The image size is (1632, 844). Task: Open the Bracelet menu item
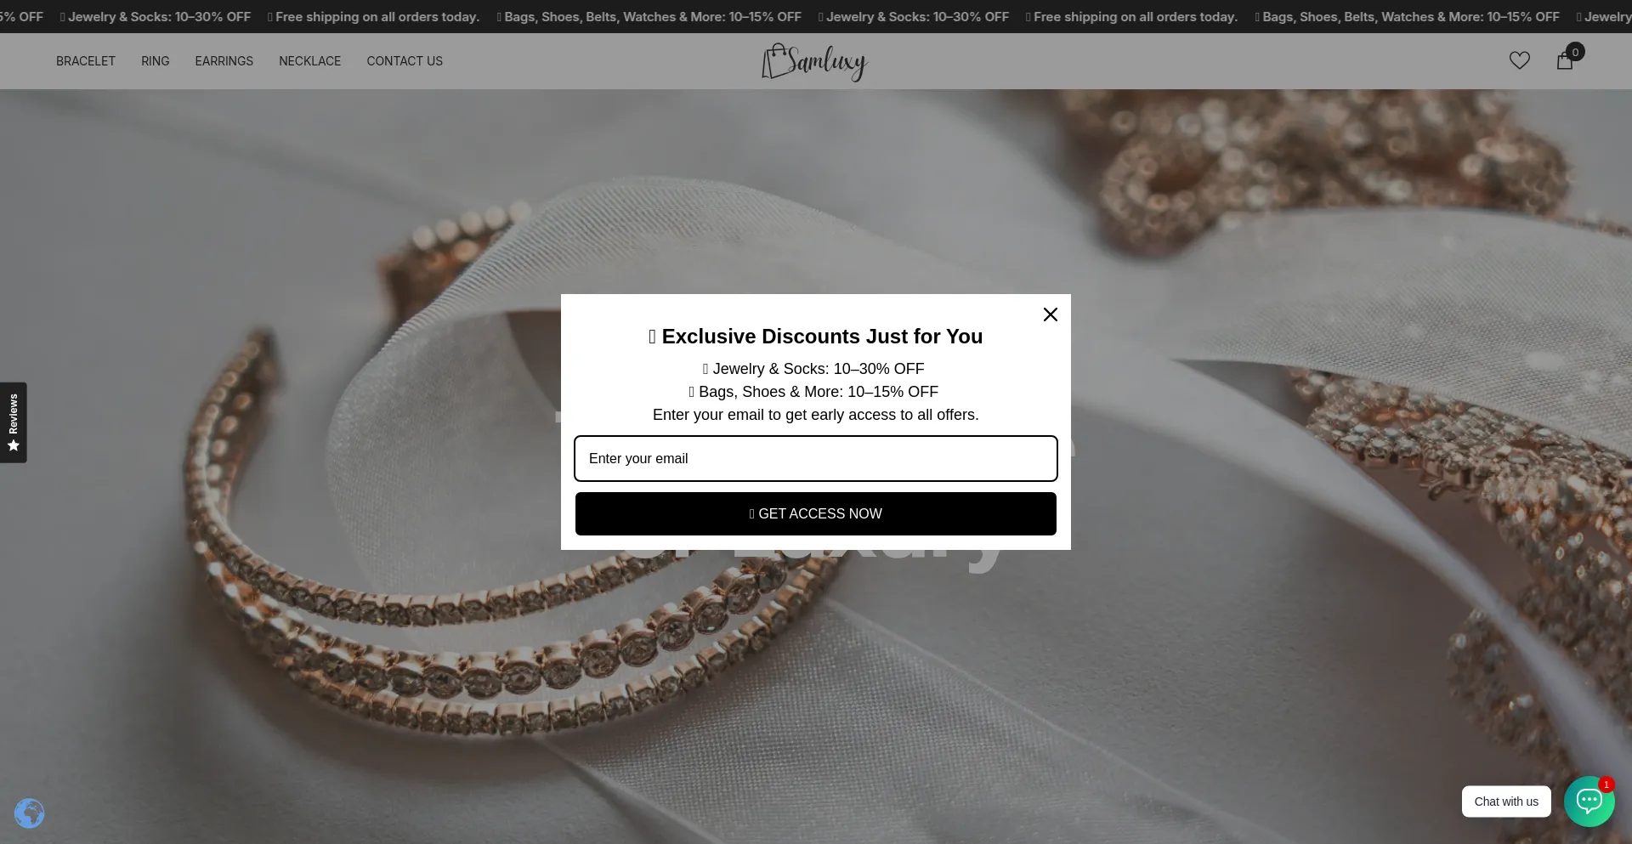(86, 61)
